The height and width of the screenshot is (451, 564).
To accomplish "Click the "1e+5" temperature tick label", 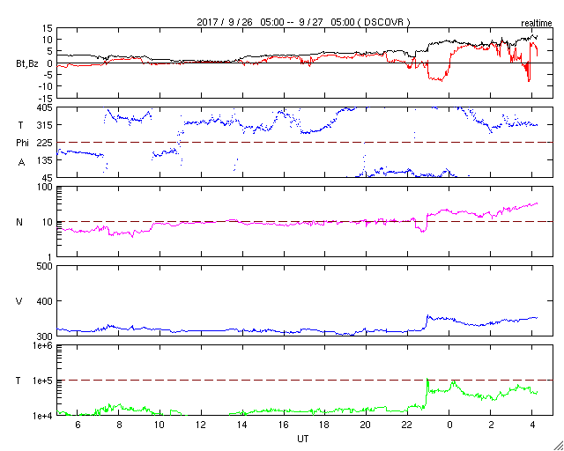I will pos(43,381).
